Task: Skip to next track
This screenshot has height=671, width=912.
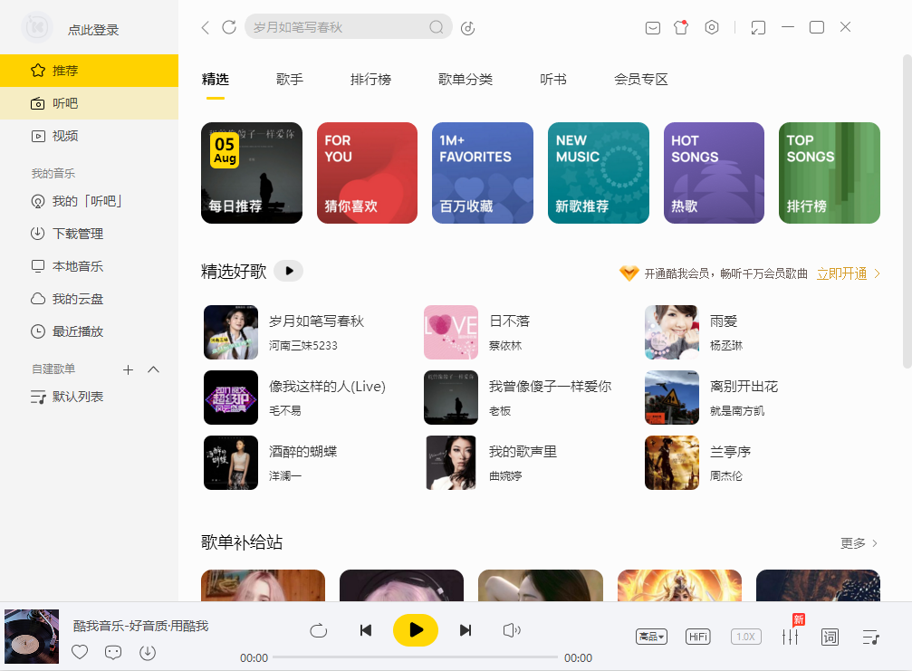Action: (466, 630)
